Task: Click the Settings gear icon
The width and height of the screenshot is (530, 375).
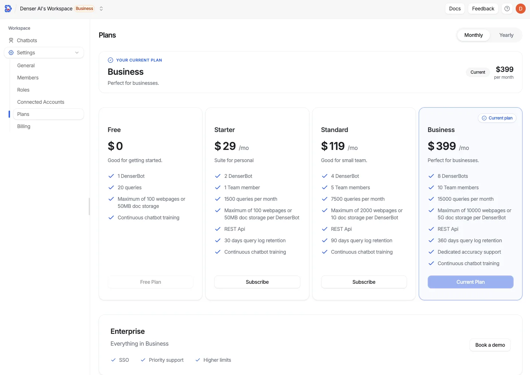Action: point(11,53)
